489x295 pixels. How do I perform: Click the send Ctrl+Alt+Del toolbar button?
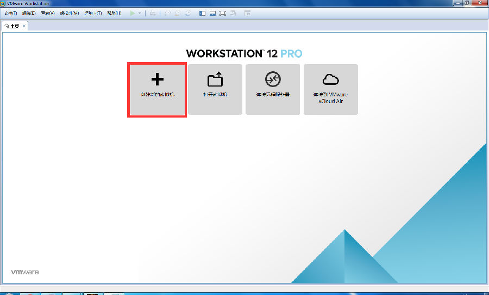153,13
